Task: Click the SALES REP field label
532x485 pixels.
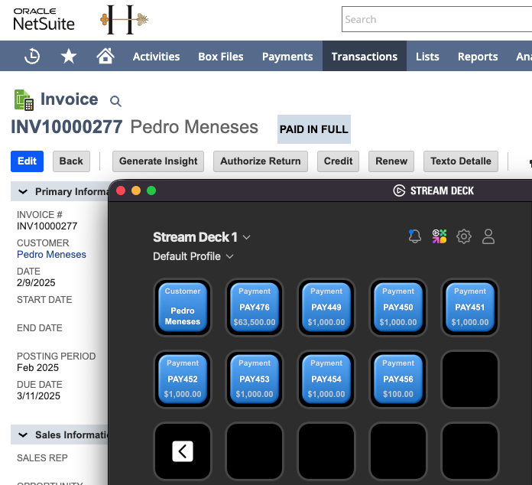Action: (42, 457)
